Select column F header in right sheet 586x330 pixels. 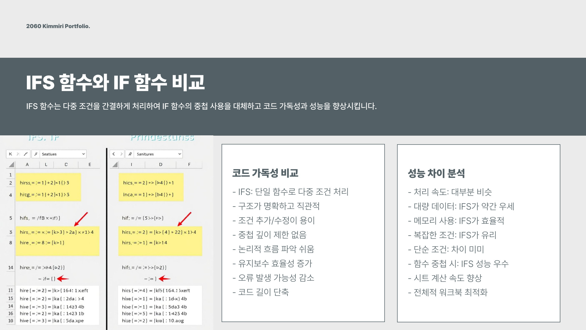[x=189, y=164]
